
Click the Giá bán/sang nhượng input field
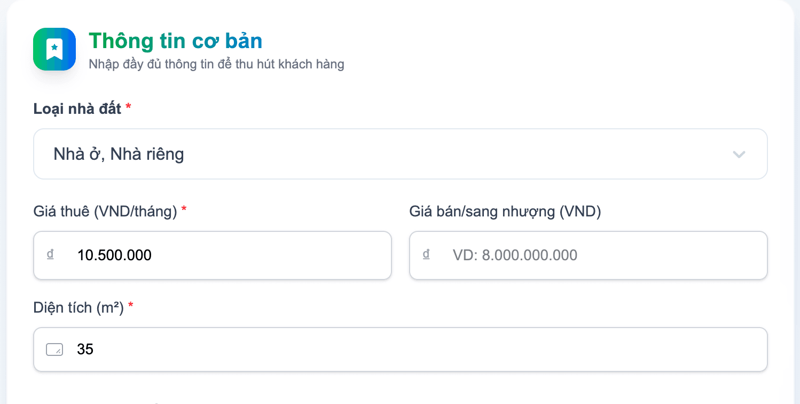pos(603,255)
